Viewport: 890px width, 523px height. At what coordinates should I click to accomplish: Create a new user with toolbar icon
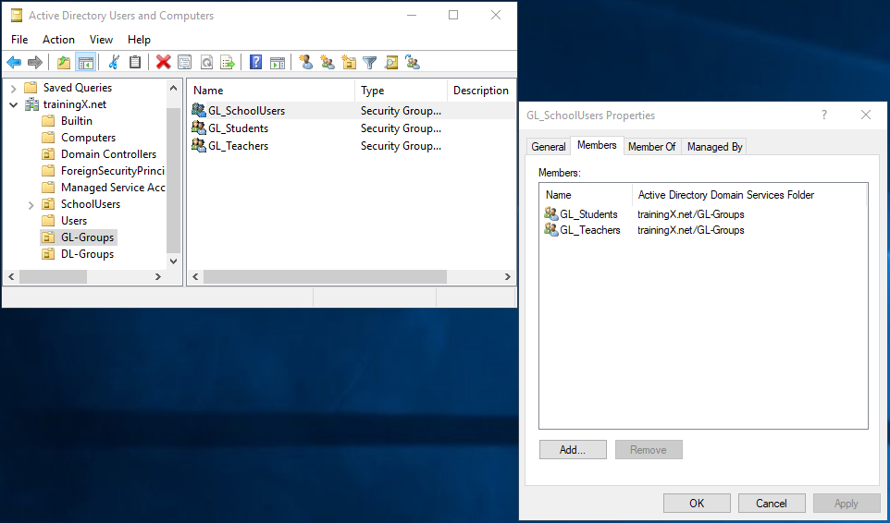tap(306, 62)
